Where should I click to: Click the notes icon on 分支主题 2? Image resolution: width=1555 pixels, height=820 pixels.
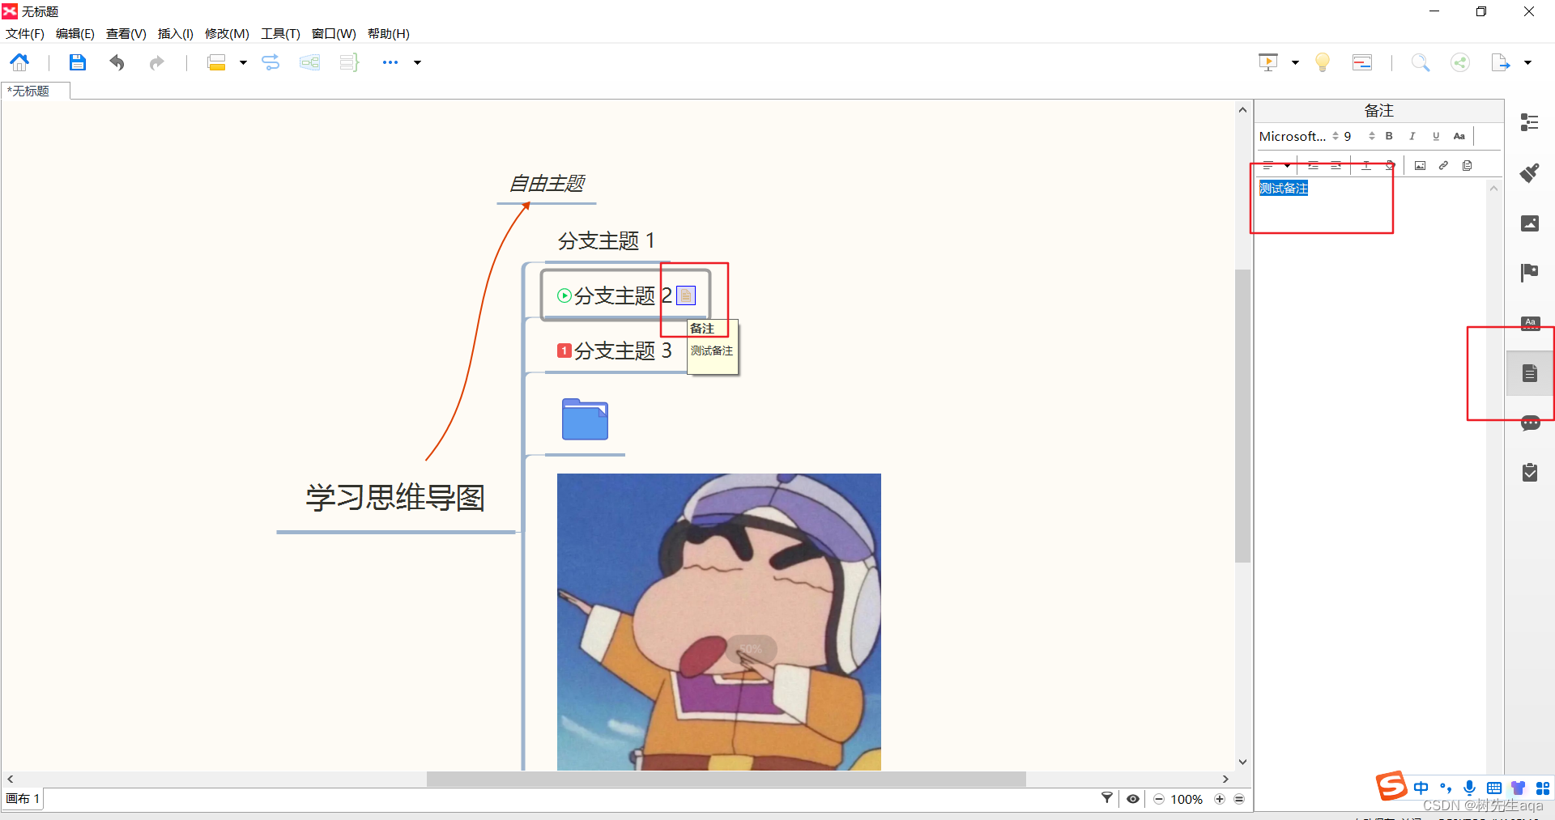[686, 295]
